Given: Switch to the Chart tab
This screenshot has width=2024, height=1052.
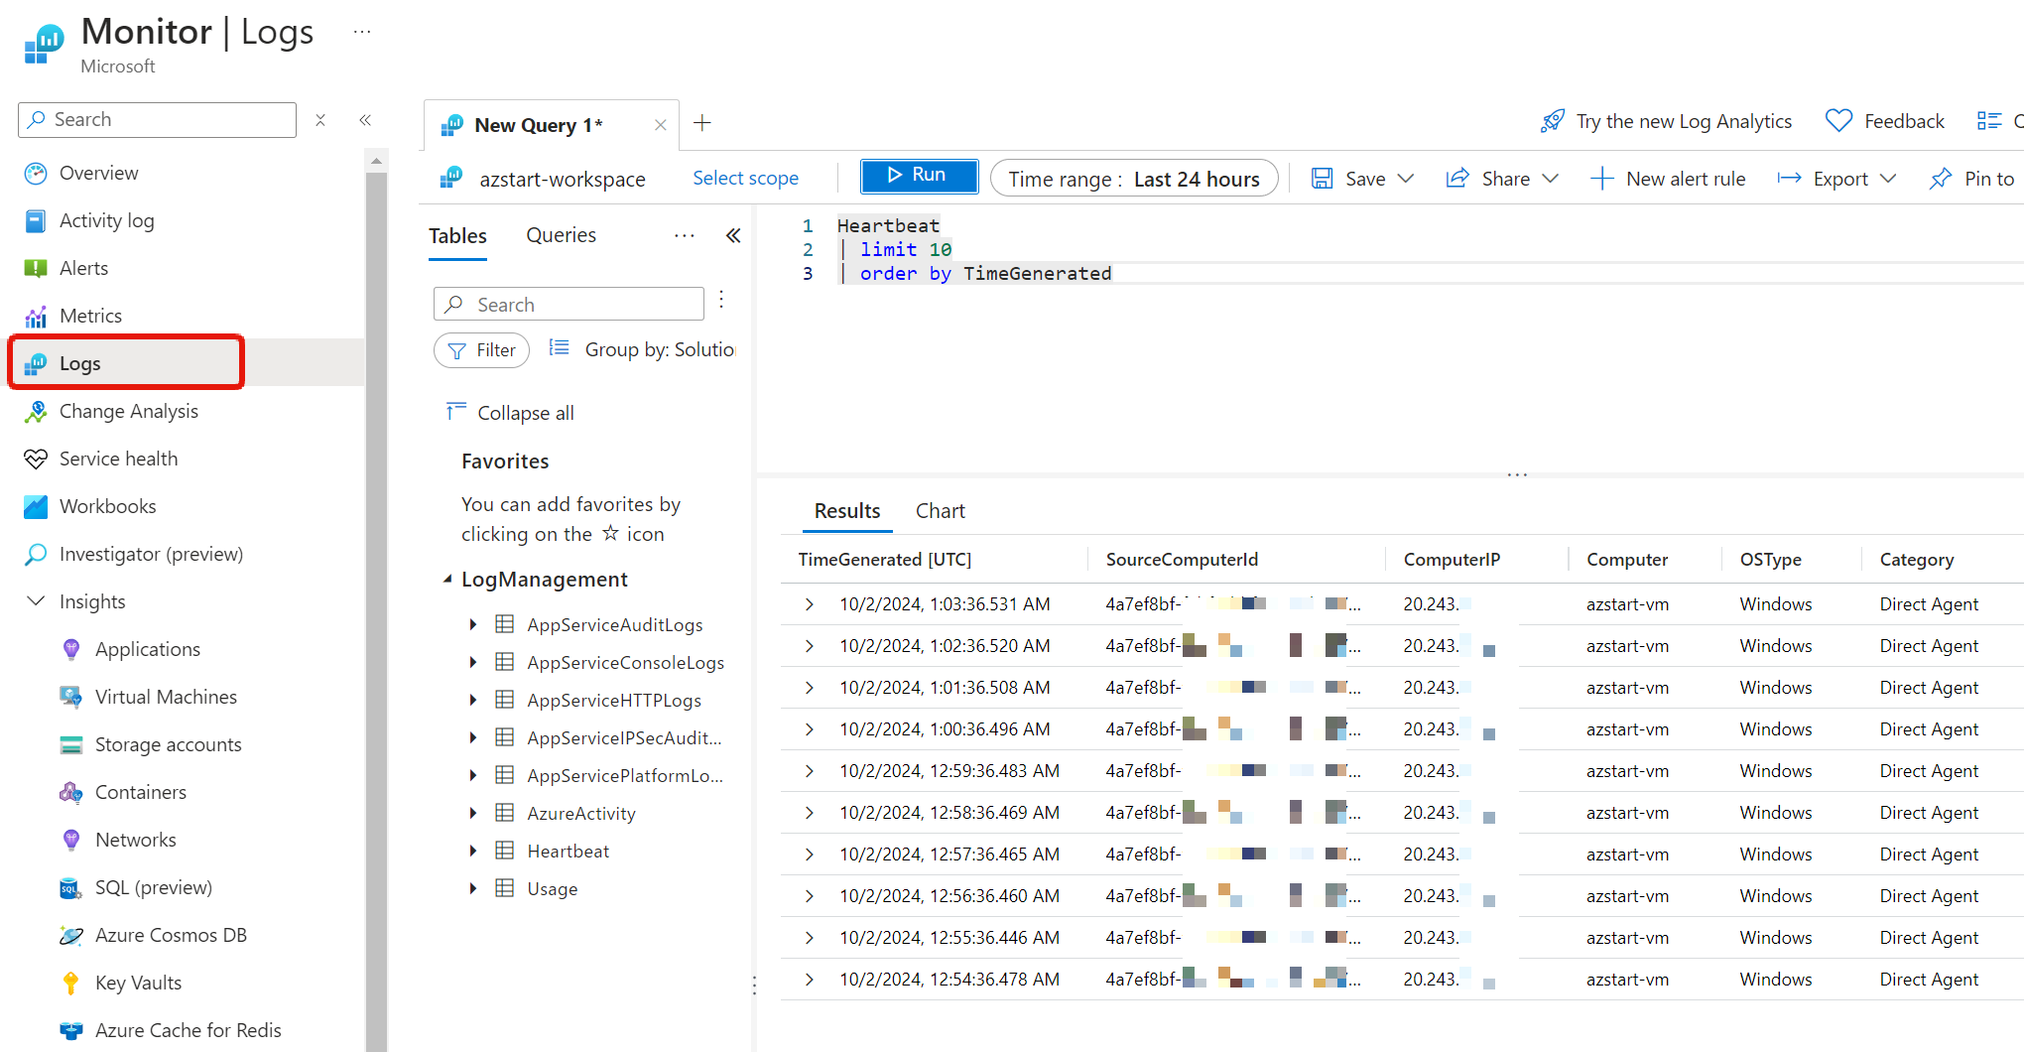Looking at the screenshot, I should click(940, 511).
